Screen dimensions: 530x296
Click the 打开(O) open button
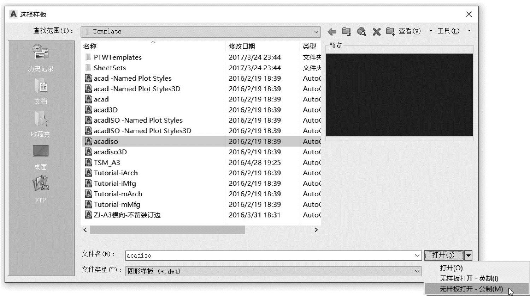(444, 255)
